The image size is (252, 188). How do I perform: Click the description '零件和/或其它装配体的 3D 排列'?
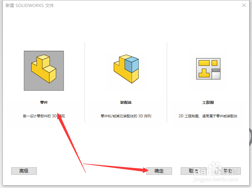point(126,116)
